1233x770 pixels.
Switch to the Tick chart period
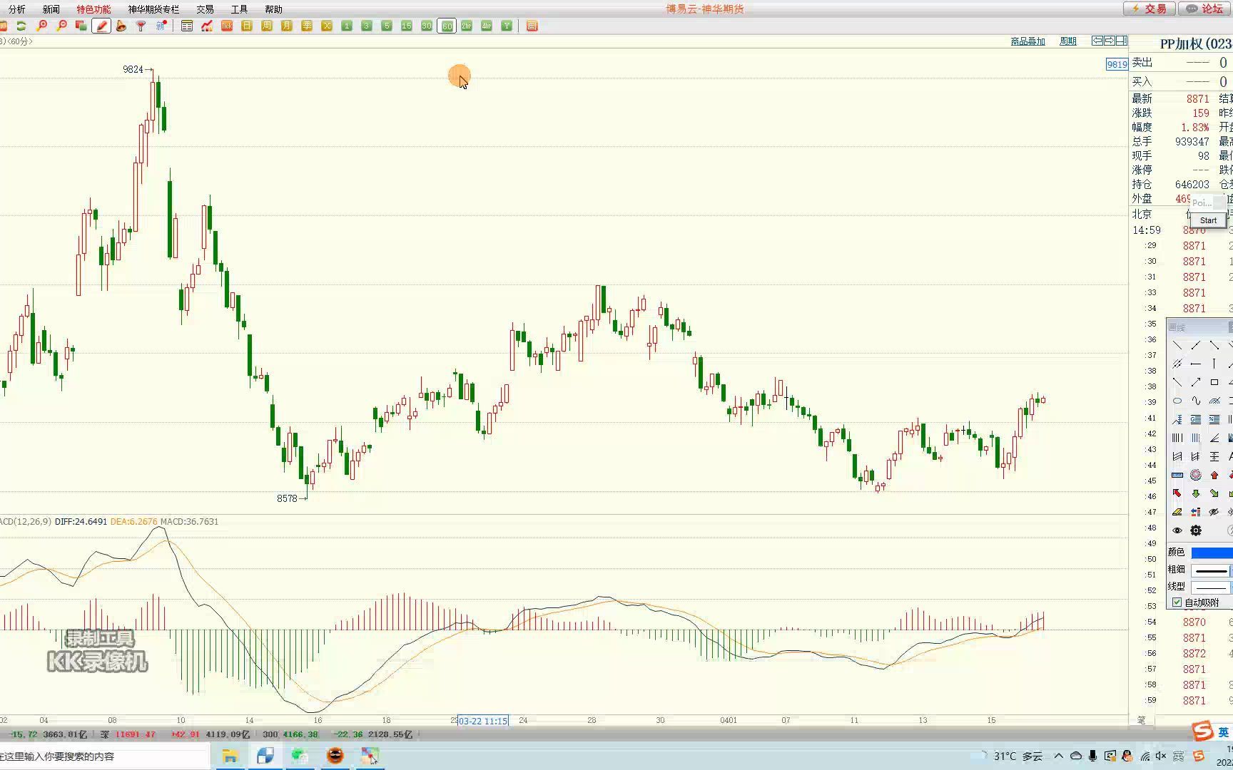[x=227, y=26]
